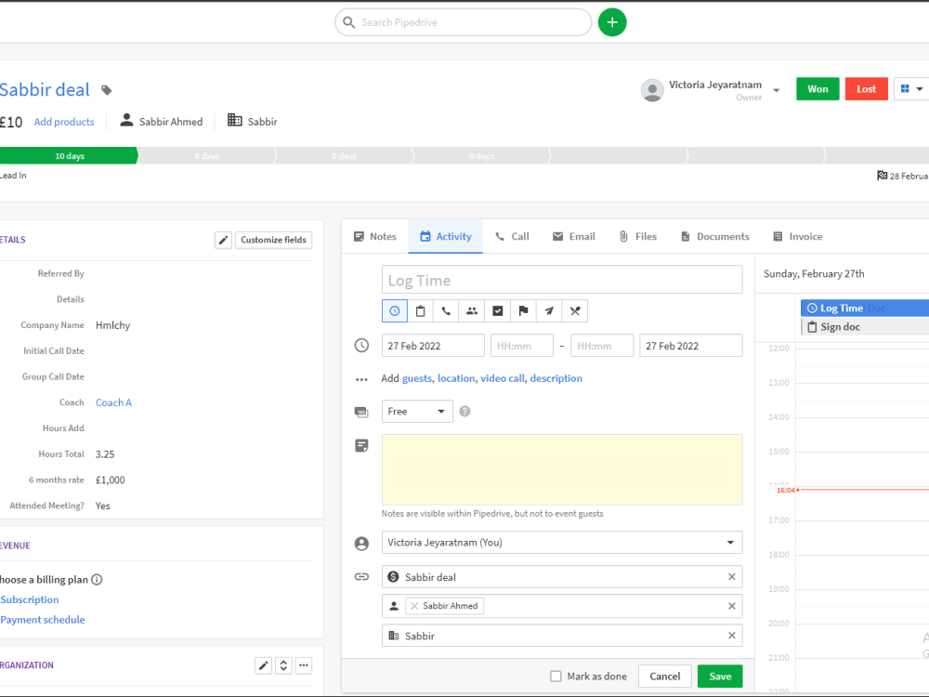This screenshot has width=929, height=697.
Task: Click the green plus quick-add button
Action: pos(612,22)
